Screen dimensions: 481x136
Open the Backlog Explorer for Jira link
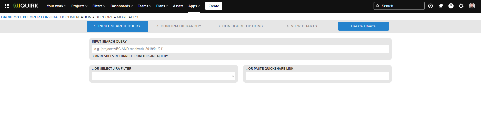click(29, 17)
